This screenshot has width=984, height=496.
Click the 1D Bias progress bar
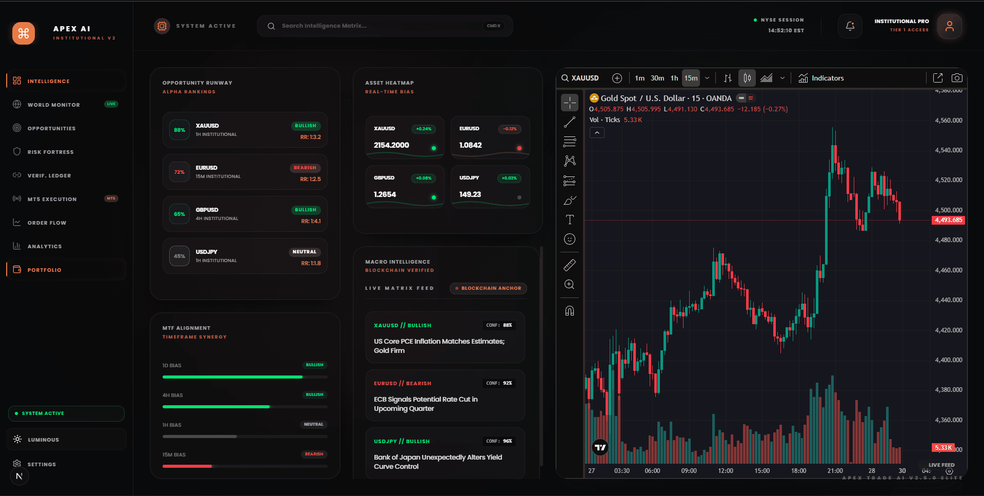point(245,377)
